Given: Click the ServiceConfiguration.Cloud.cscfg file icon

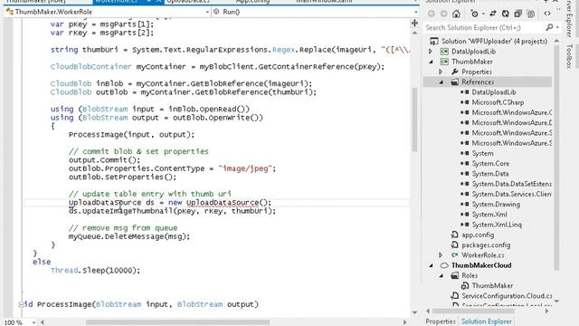Looking at the screenshot, I should click(454, 296).
